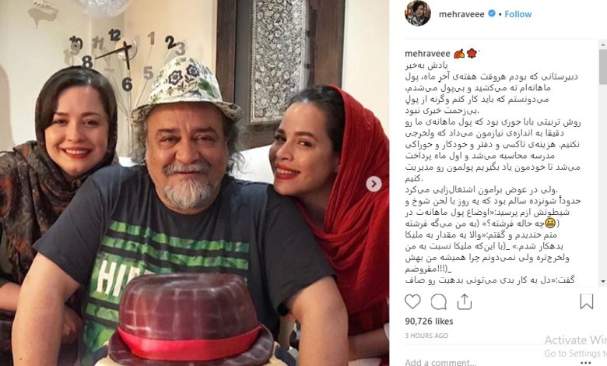View the 90,726 likes list

tap(429, 321)
